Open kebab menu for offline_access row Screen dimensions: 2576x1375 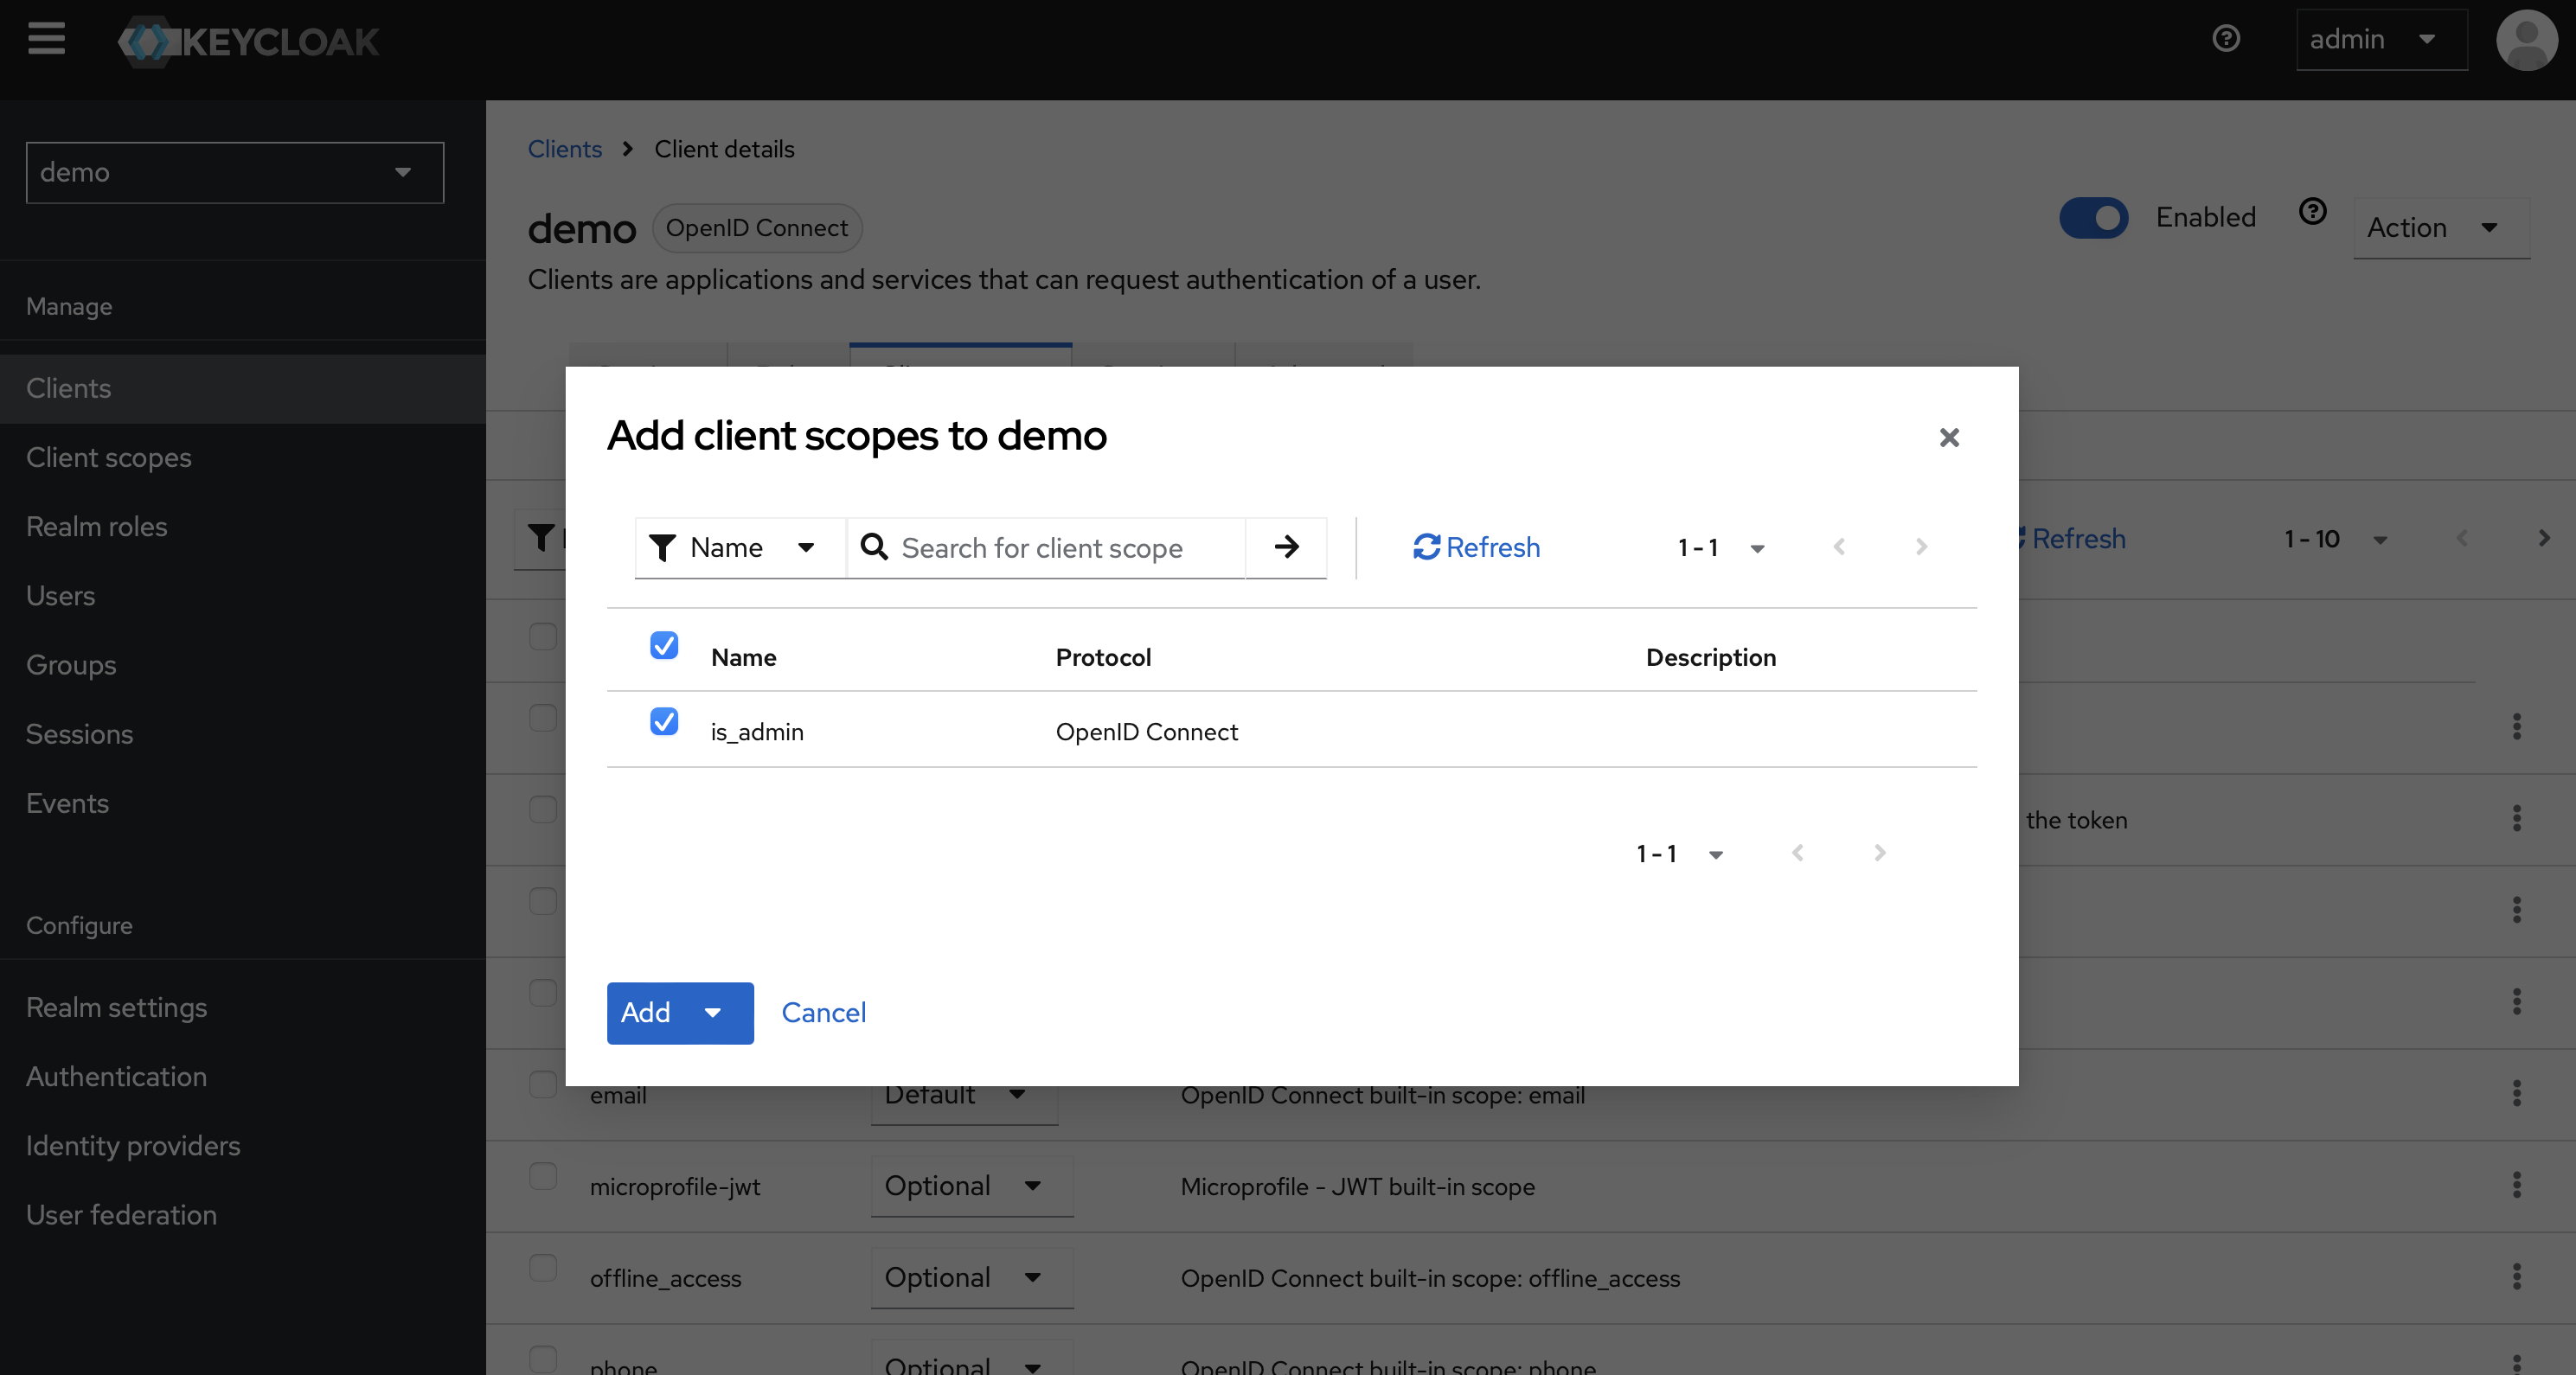point(2516,1277)
